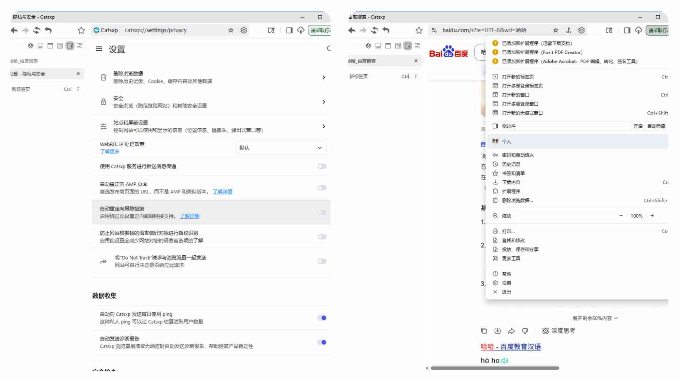Image resolution: width=679 pixels, height=382 pixels.
Task: Select 历史记录 in the browser menu
Action: click(x=511, y=164)
